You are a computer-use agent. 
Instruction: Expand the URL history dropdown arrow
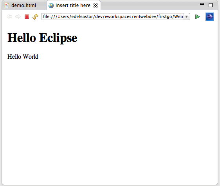pyautogui.click(x=187, y=16)
